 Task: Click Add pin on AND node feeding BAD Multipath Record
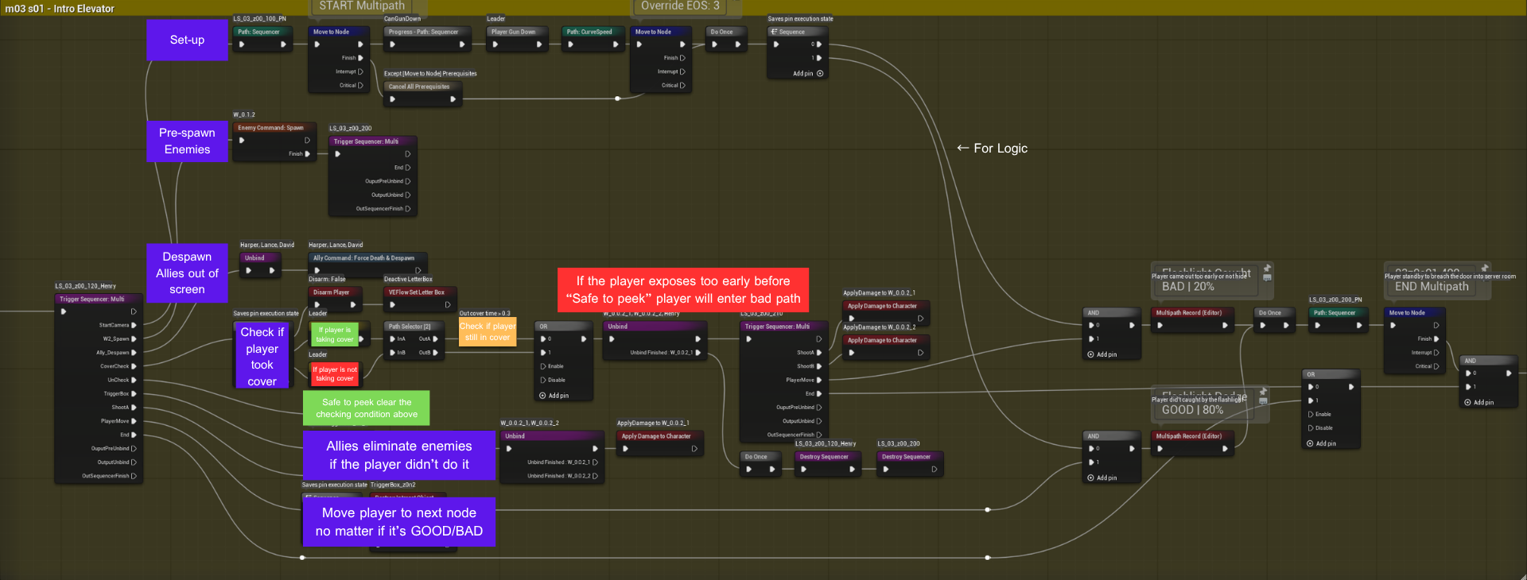coord(1102,354)
